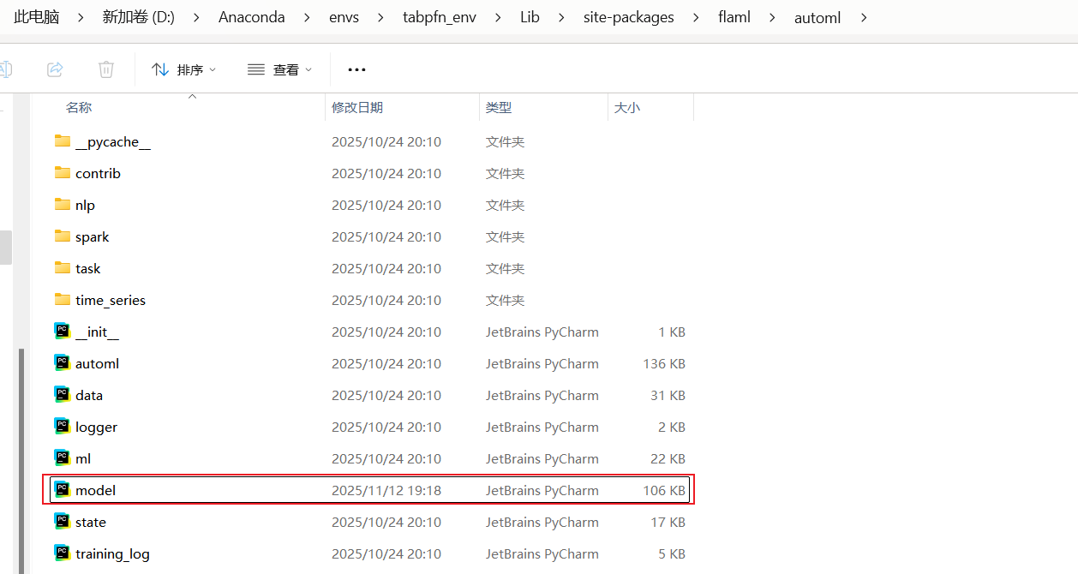Click the navigation pane vertical scrollbar
This screenshot has height=574, width=1078.
click(22, 461)
